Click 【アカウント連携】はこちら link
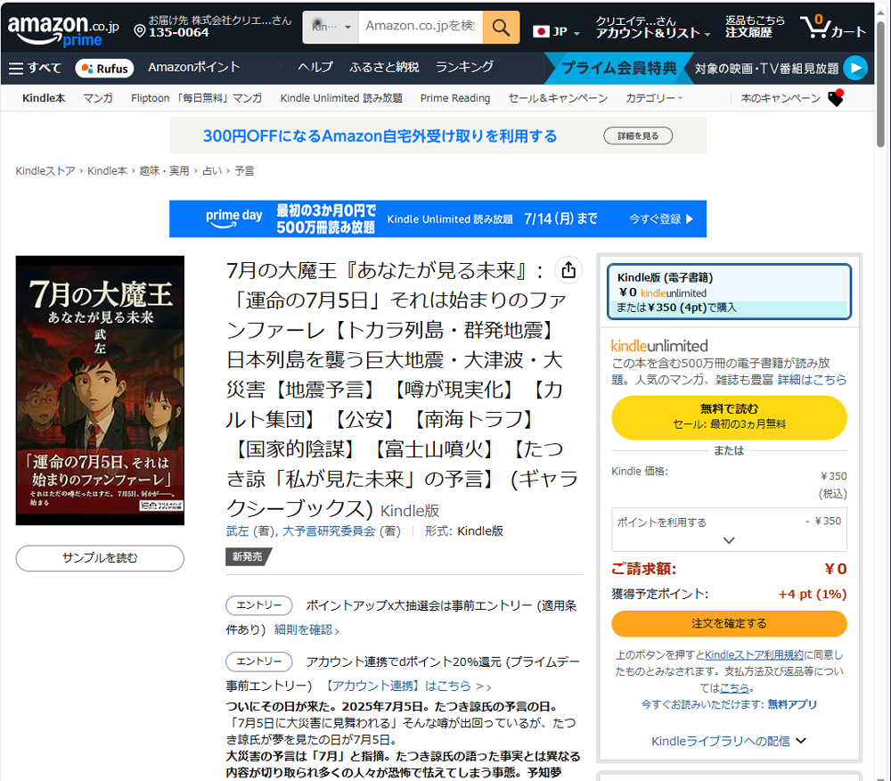Screen dimensions: 891x781 coord(408,686)
